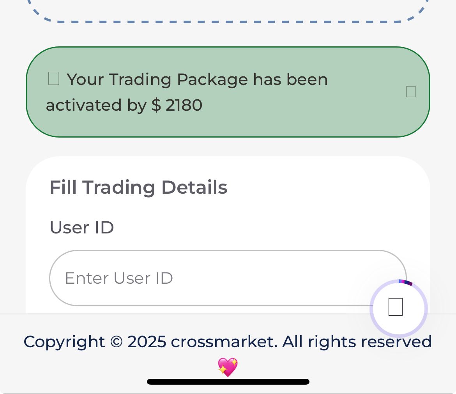456x394 pixels.
Task: Dismiss the Trading Package activated alert
Action: 411,92
